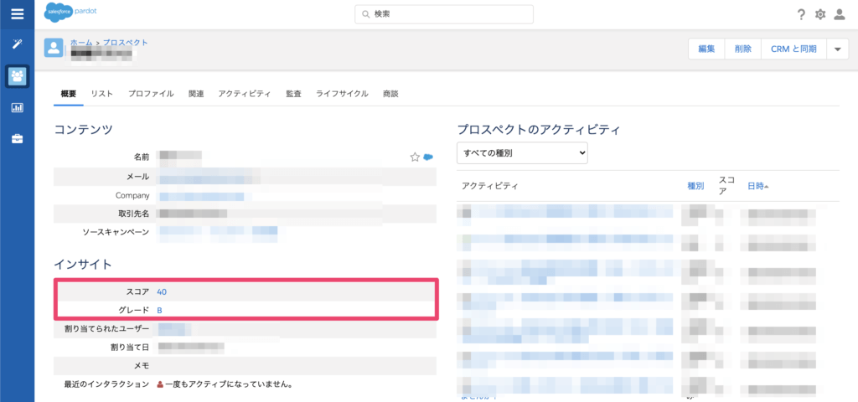
Task: Click the Company field label
Action: (x=132, y=195)
